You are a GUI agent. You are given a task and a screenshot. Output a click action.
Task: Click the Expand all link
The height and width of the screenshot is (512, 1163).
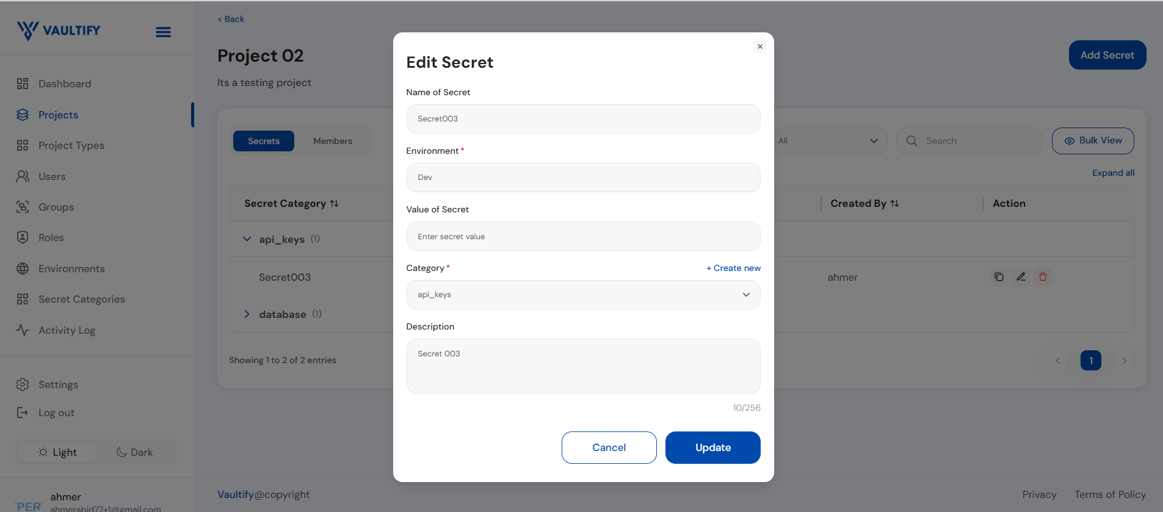(1114, 173)
